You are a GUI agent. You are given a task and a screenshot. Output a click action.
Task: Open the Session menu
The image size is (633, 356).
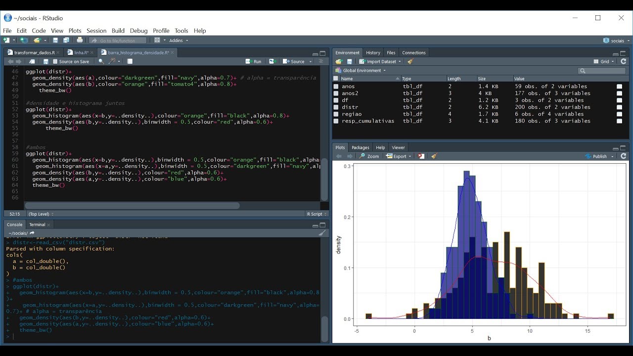point(96,31)
